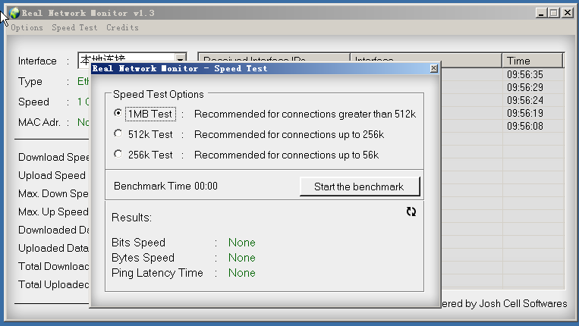Screen dimensions: 579x326
Task: Click Start the benchmark button
Action: pyautogui.click(x=360, y=187)
